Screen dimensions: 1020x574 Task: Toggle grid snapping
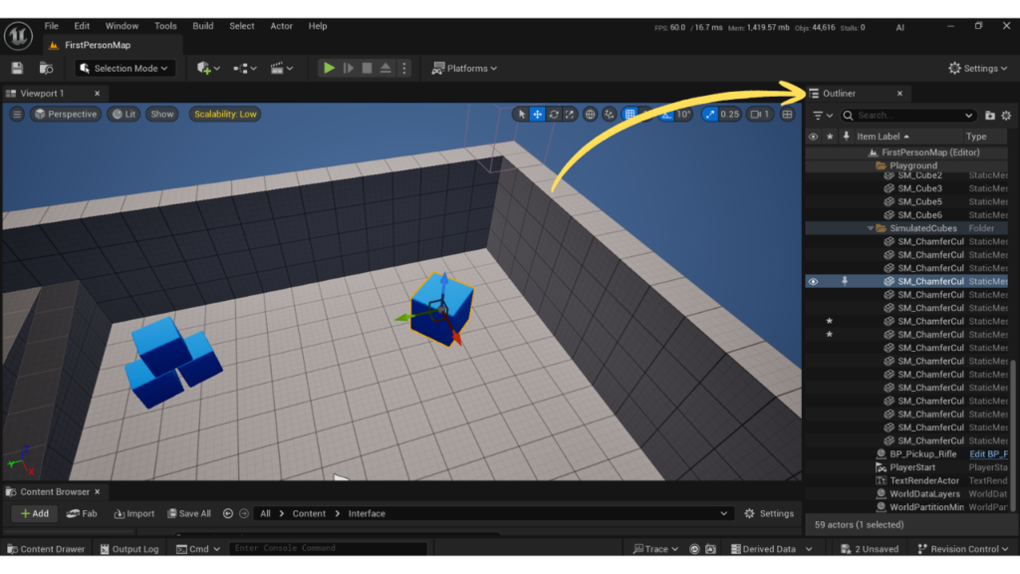pos(630,115)
